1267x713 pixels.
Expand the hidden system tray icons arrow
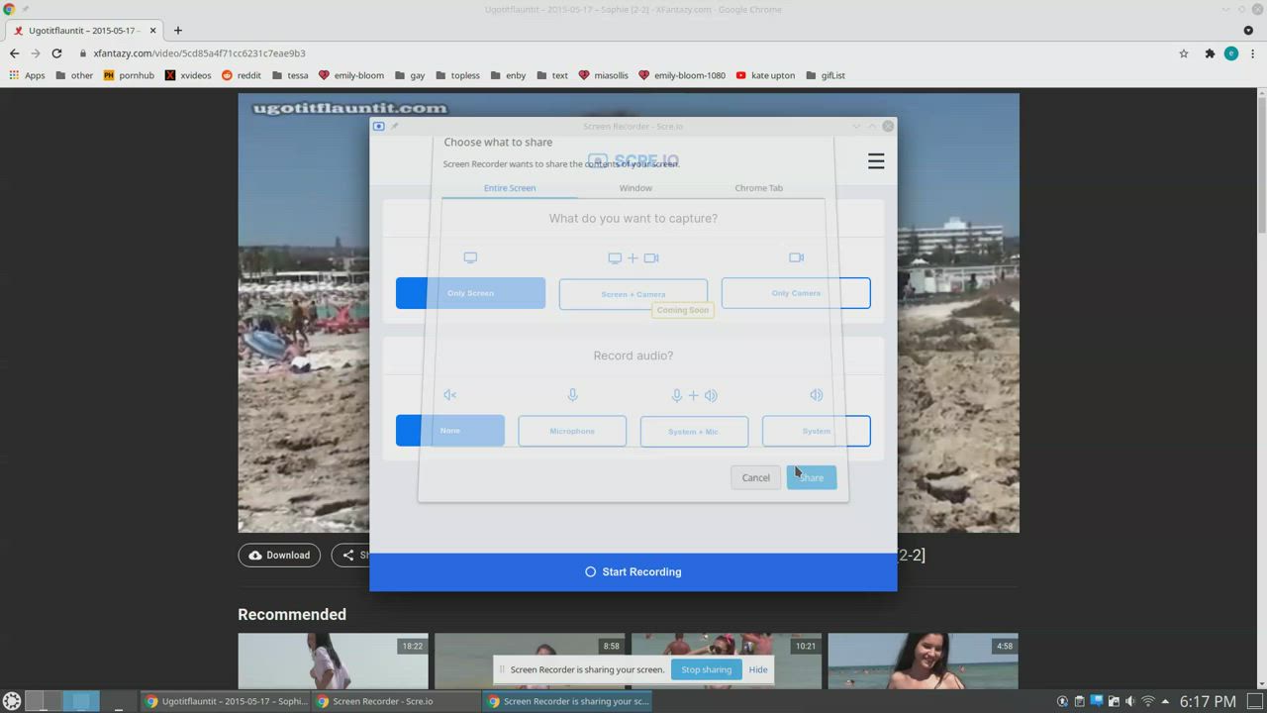[1165, 701]
